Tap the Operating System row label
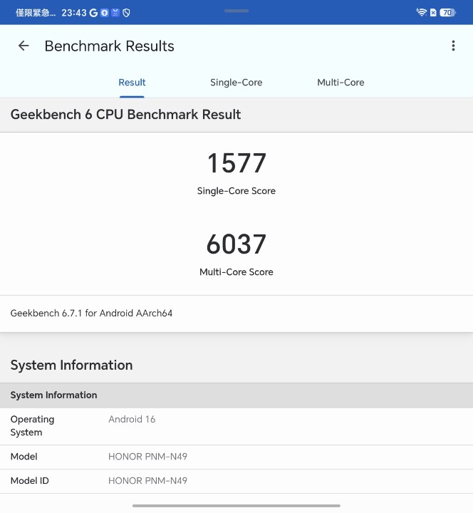473x513 pixels. [32, 425]
